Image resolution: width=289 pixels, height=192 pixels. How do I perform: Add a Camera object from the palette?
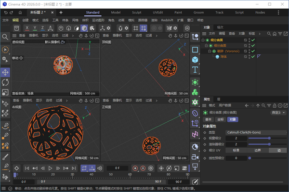click(195, 157)
